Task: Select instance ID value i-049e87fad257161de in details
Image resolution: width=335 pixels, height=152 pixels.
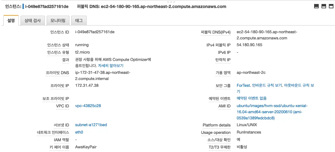Action: (x=95, y=32)
